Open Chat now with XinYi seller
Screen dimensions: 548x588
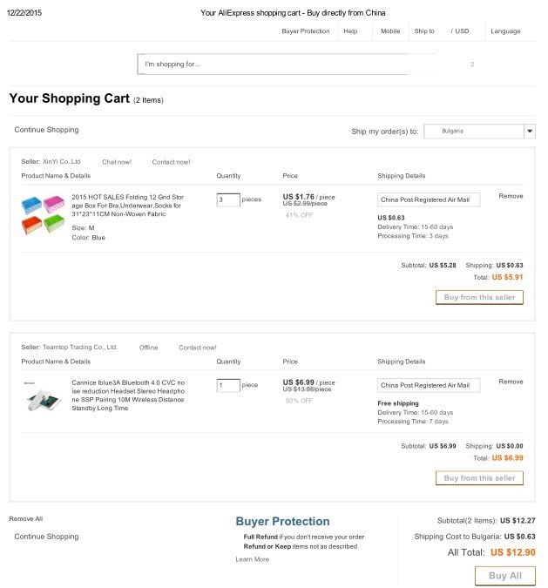pyautogui.click(x=117, y=162)
